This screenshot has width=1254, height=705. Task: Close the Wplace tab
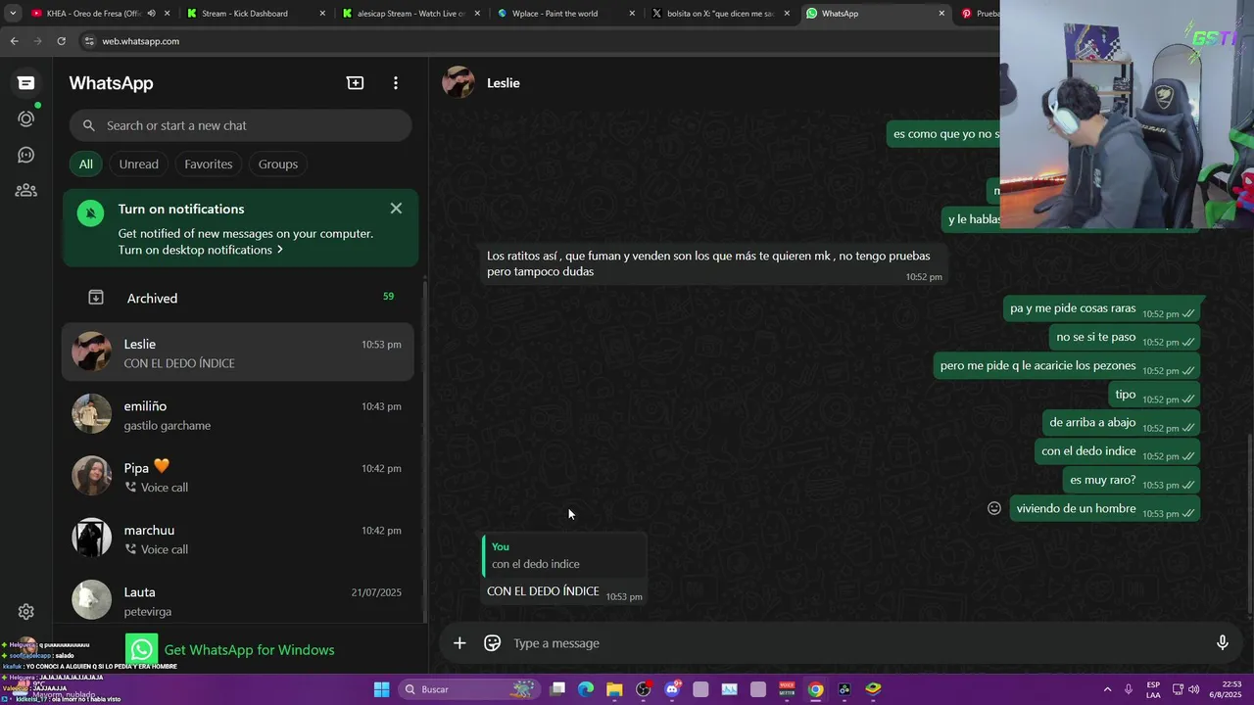632,14
